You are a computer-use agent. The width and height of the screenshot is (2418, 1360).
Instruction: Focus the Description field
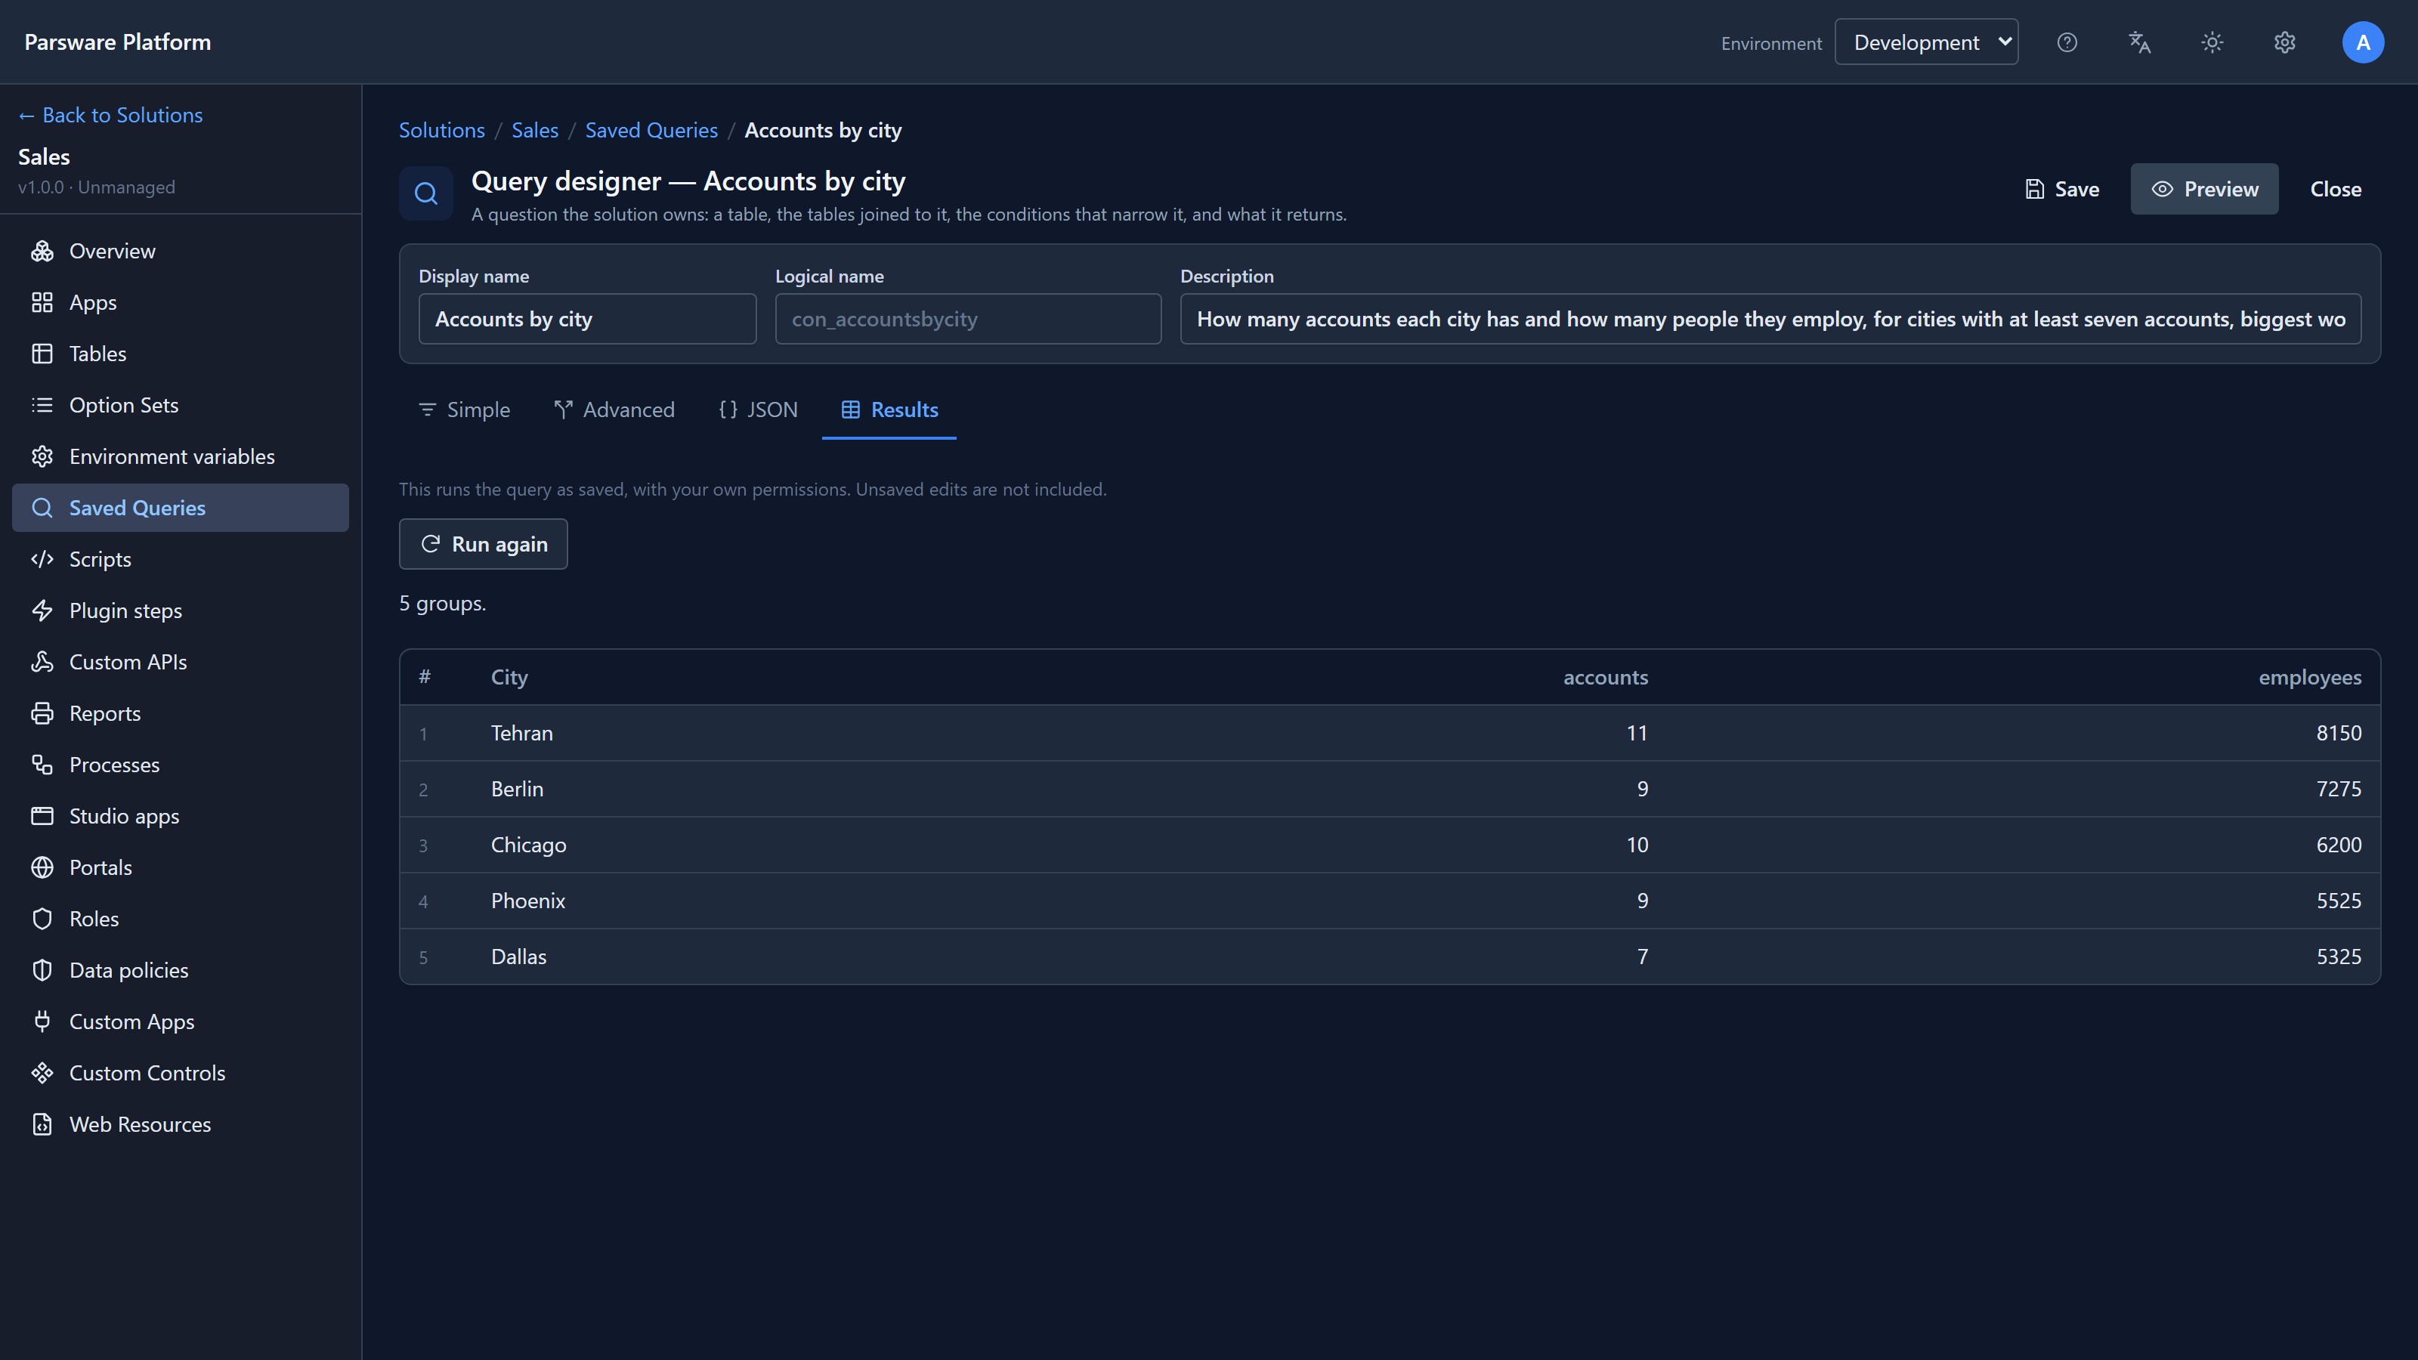[1770, 319]
